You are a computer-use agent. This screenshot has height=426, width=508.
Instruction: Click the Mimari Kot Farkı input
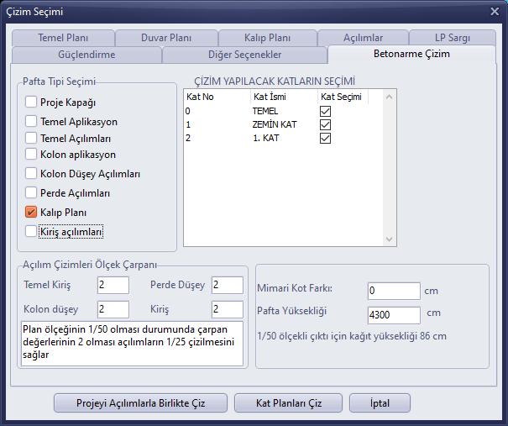(x=394, y=291)
